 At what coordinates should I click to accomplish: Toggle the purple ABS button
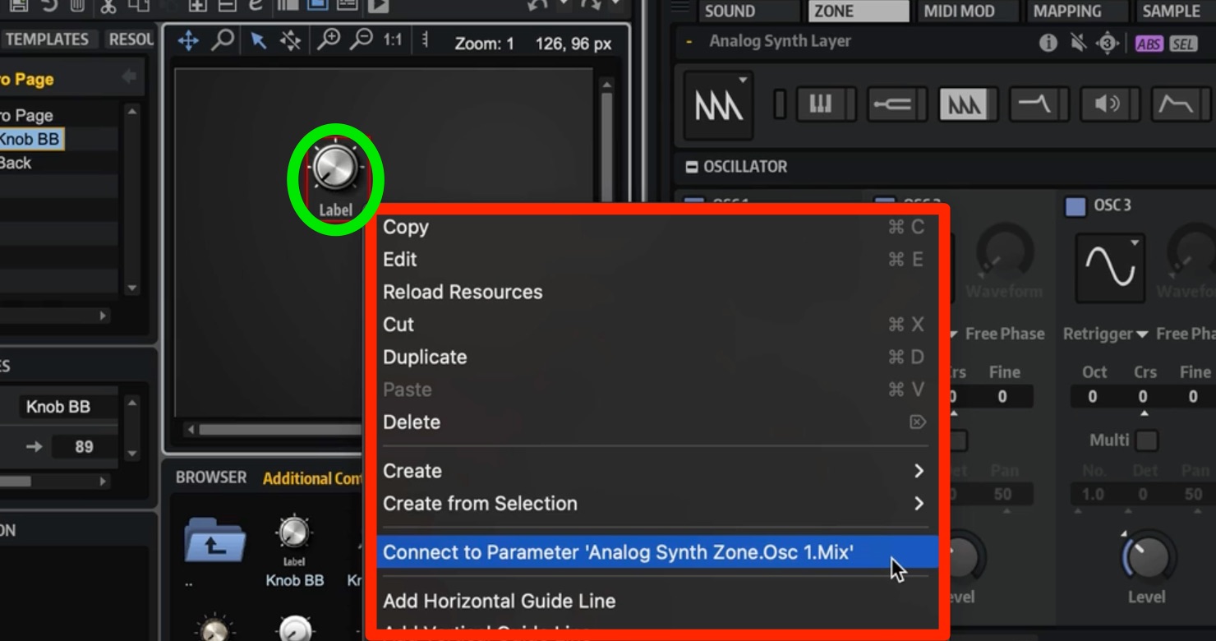[1149, 44]
